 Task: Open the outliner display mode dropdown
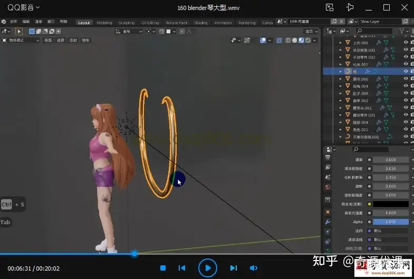point(344,32)
